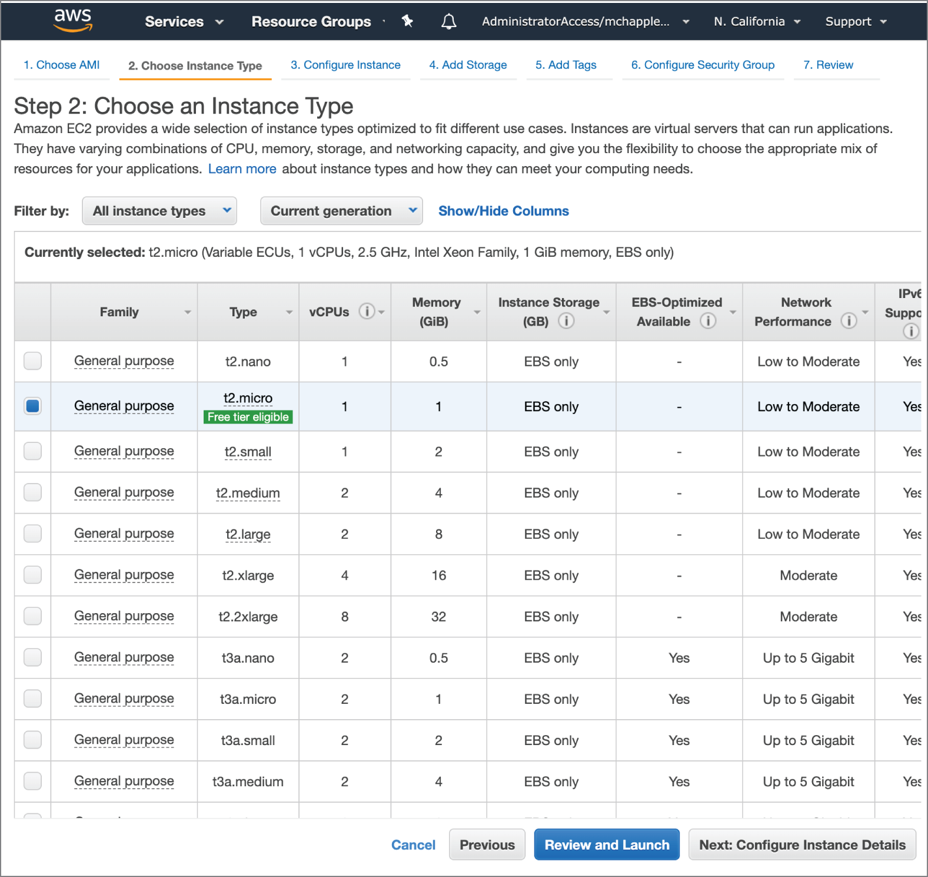This screenshot has width=928, height=877.
Task: Click the Memory column sort arrow
Action: click(477, 312)
